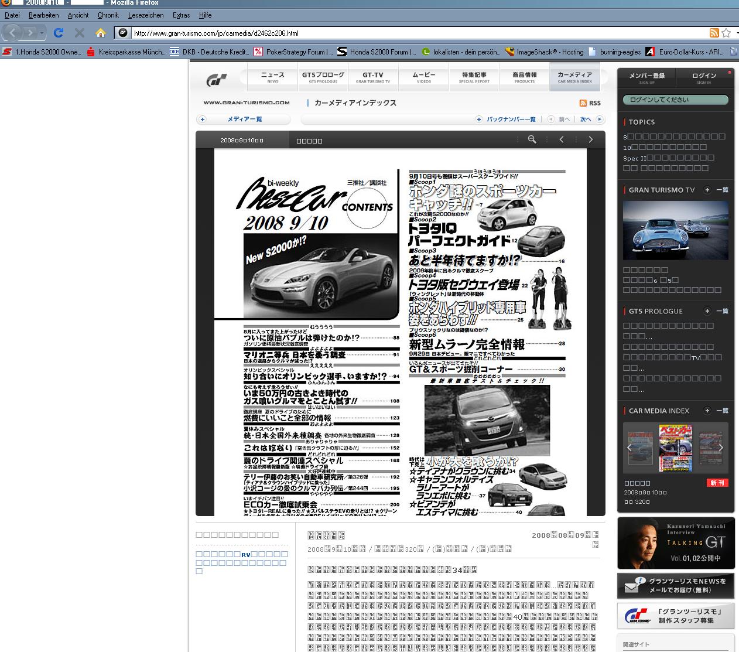Click the Firefox home icon
The width and height of the screenshot is (739, 652).
[101, 33]
